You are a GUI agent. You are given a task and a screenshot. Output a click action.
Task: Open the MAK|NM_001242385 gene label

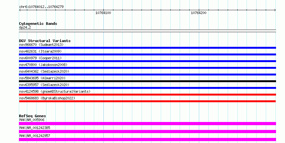(x=35, y=128)
